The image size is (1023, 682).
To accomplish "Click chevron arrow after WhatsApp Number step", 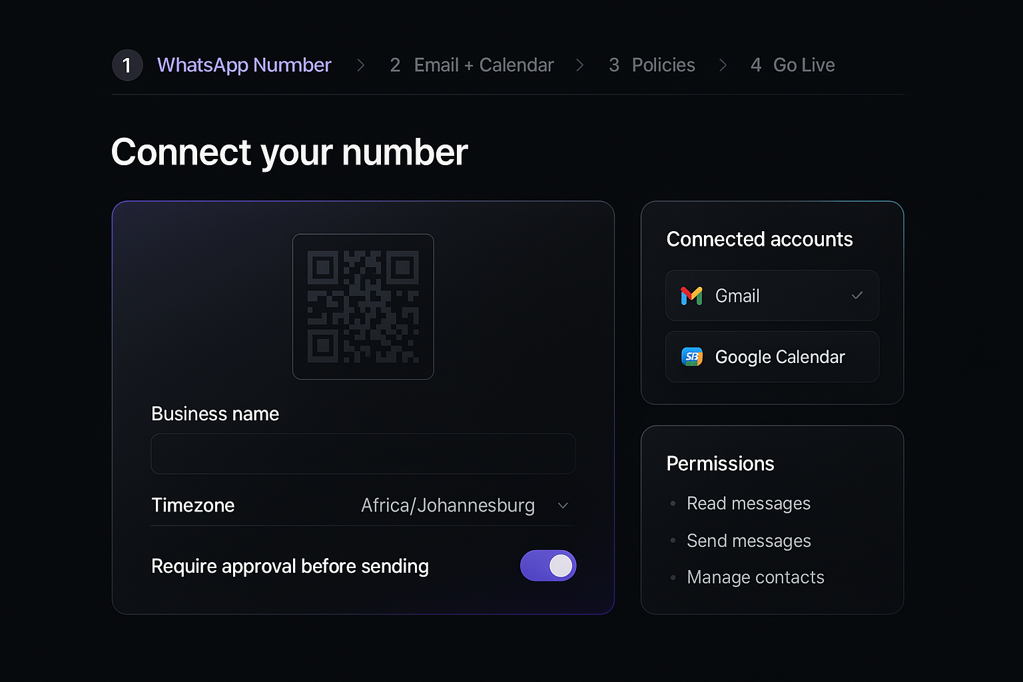I will pos(360,65).
